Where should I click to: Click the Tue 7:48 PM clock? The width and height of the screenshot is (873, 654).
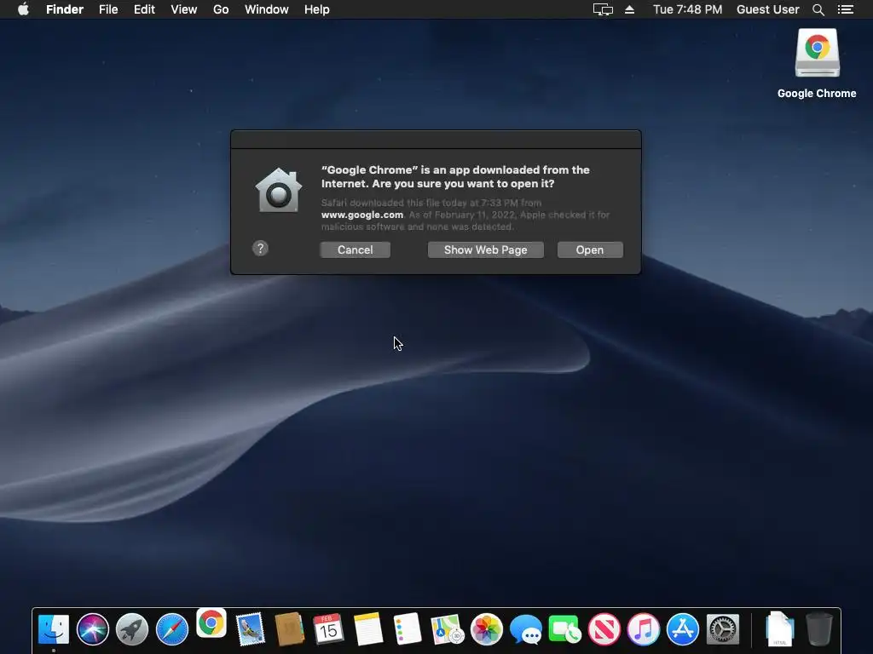click(x=688, y=9)
